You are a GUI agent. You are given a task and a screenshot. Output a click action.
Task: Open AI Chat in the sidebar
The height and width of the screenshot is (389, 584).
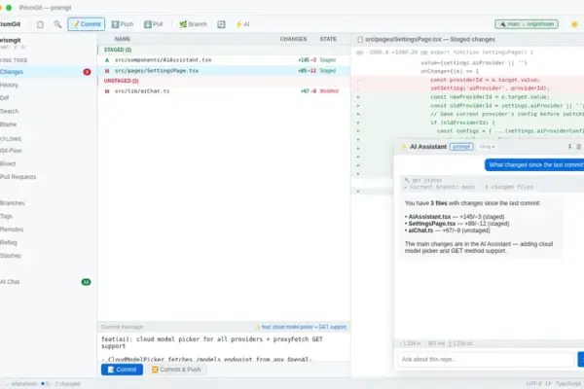click(47, 282)
